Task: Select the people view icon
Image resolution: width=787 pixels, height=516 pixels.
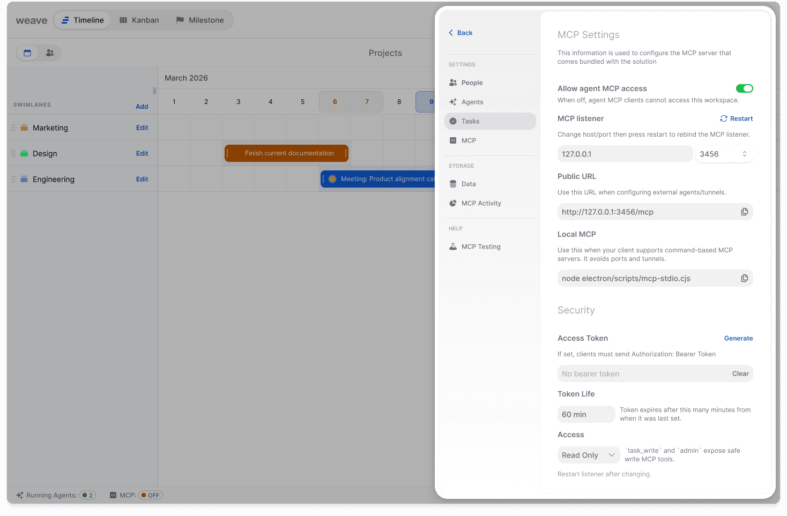Action: (x=50, y=53)
